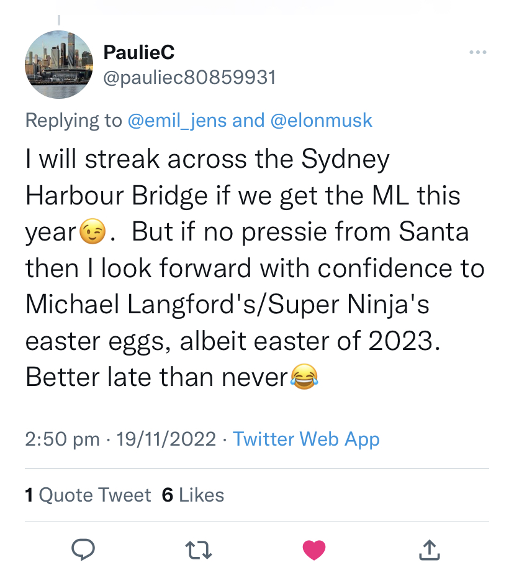Unlike the tweet with the pink heart

coord(313,548)
